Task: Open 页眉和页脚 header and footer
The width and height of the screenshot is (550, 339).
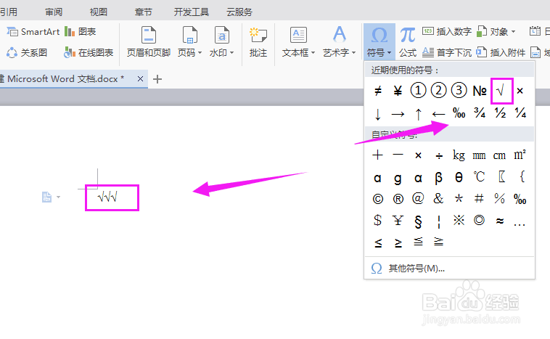Action: point(148,41)
